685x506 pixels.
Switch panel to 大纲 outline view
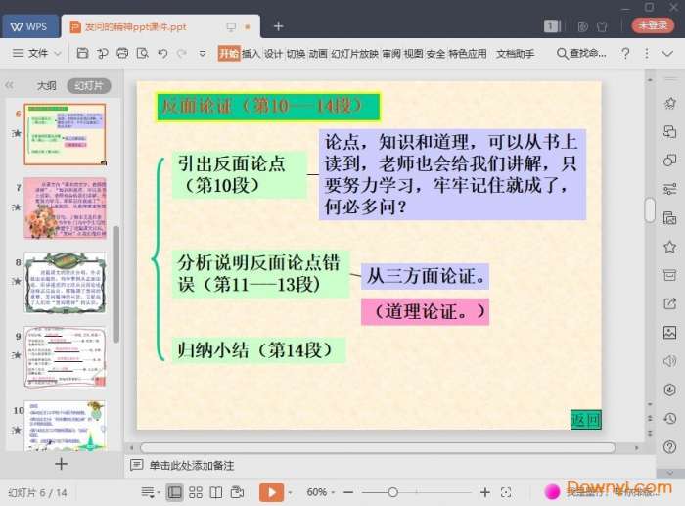click(46, 86)
